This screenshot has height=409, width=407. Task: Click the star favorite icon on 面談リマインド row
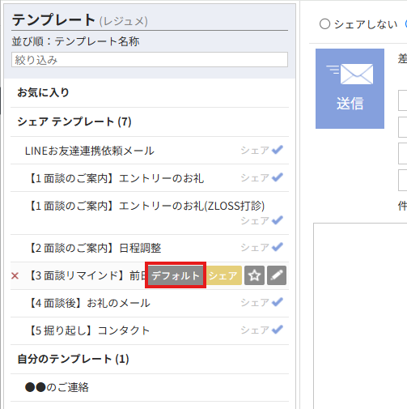(254, 275)
